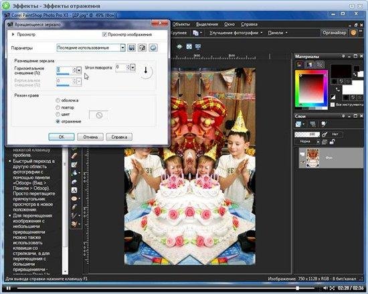
Task: Click the rotation angle dial control
Action: [146, 71]
